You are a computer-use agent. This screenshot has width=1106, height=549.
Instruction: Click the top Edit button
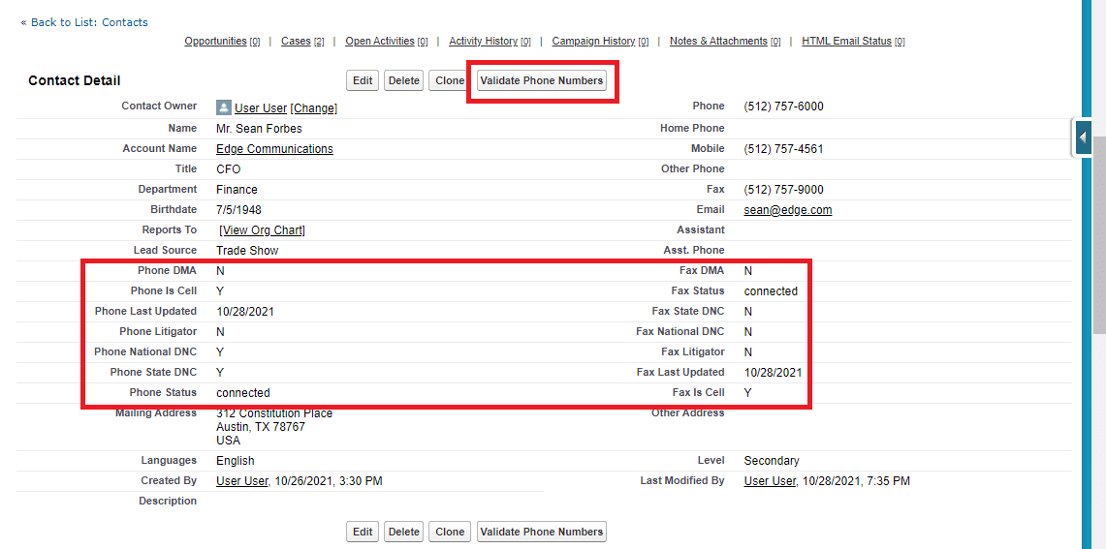click(363, 80)
